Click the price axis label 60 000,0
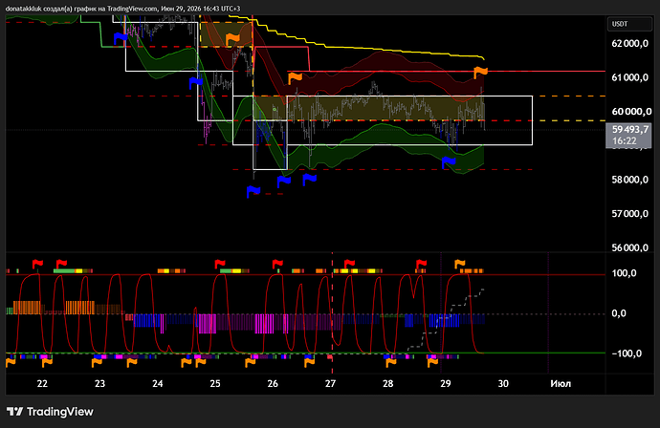This screenshot has width=660, height=428. [x=629, y=112]
